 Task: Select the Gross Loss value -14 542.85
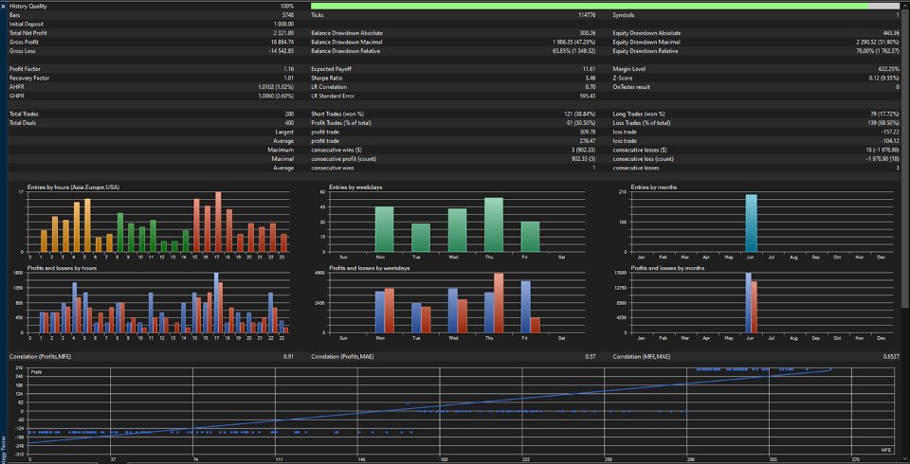point(282,51)
